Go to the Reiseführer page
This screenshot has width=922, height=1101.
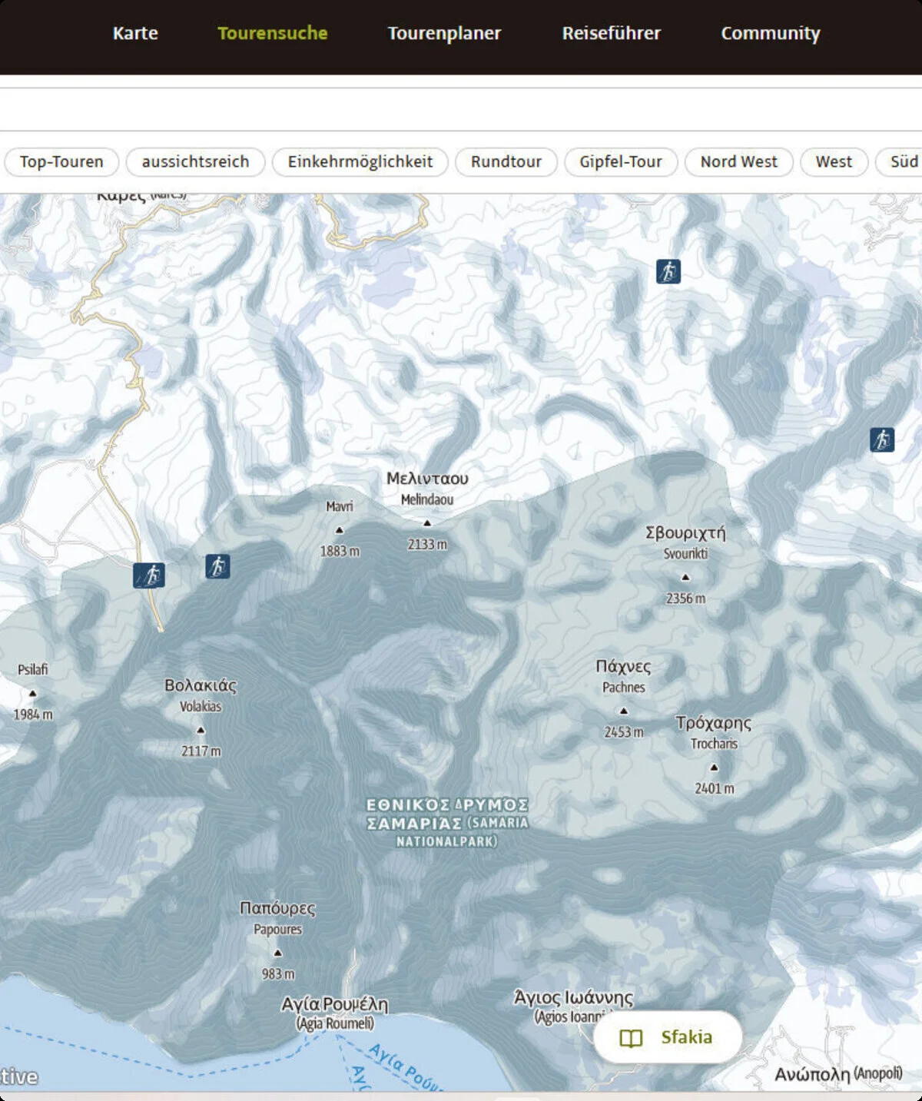[x=611, y=33]
